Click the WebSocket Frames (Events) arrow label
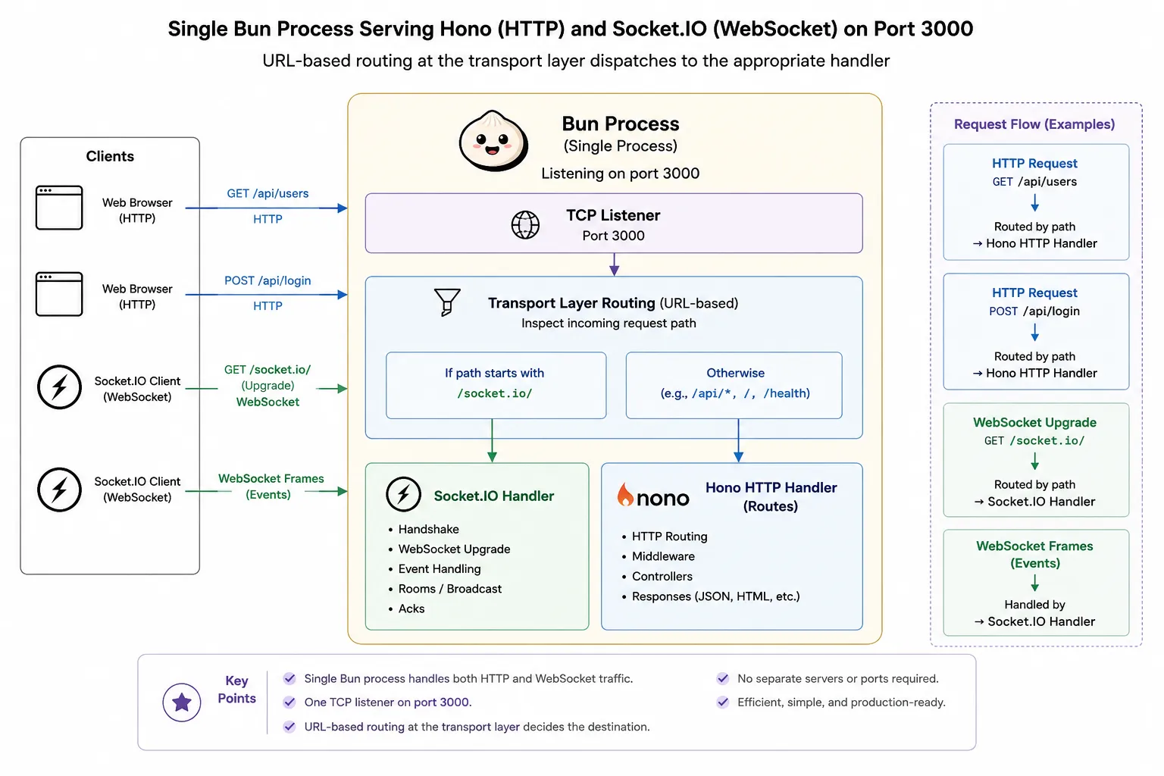1164x776 pixels. coord(271,487)
